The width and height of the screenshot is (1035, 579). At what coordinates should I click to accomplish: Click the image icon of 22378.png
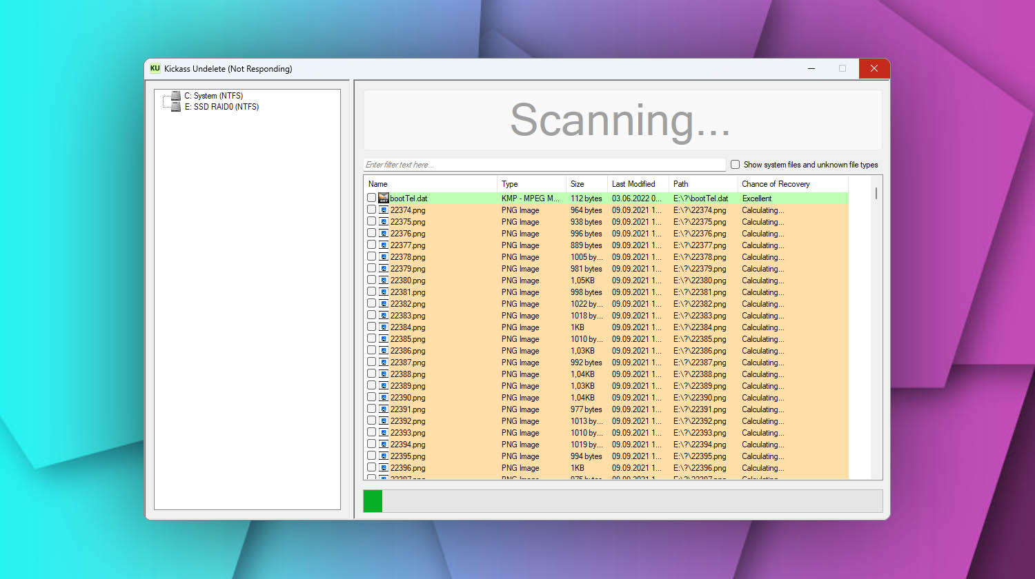384,256
